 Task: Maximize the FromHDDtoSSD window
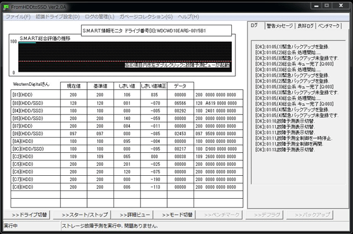tap(327, 6)
